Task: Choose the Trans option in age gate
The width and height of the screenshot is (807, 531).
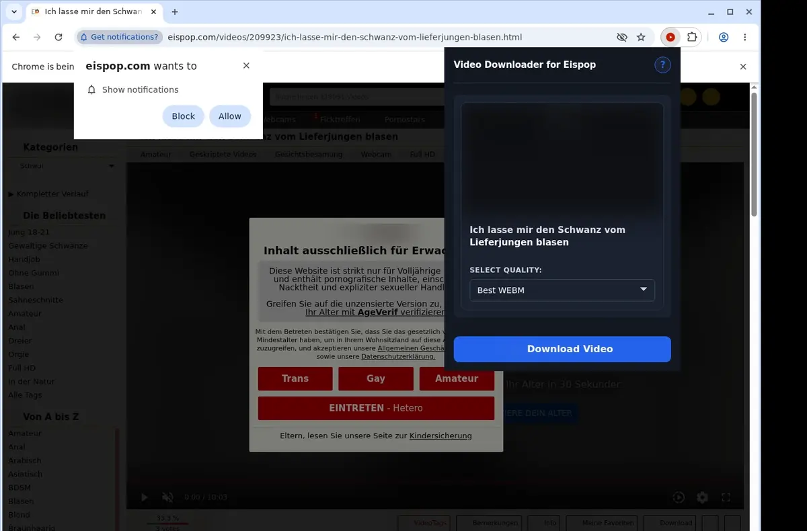Action: point(295,378)
